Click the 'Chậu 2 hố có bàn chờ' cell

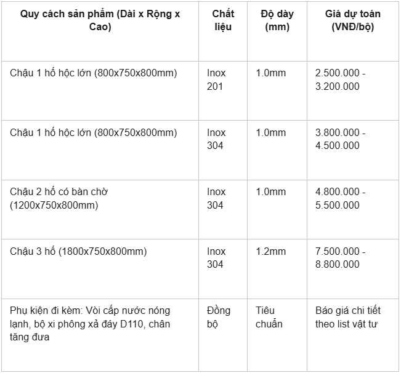100,210
